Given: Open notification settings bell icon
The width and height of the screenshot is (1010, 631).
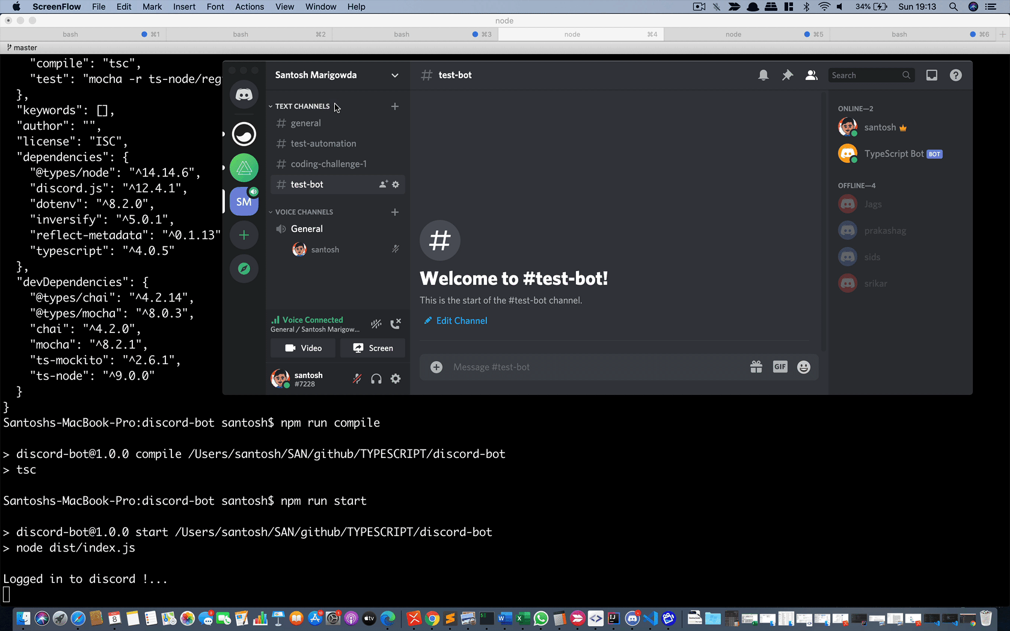Looking at the screenshot, I should 763,75.
